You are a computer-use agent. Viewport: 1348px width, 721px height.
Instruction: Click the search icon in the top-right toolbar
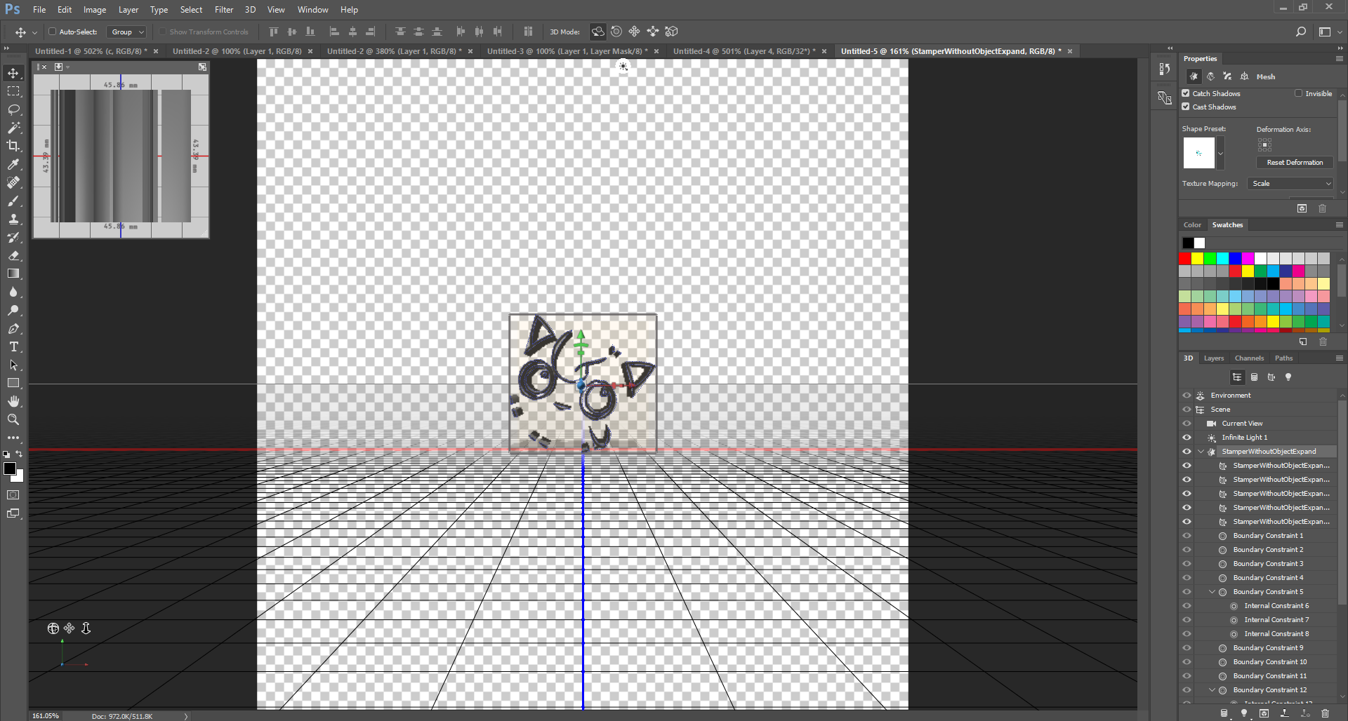[x=1302, y=32]
